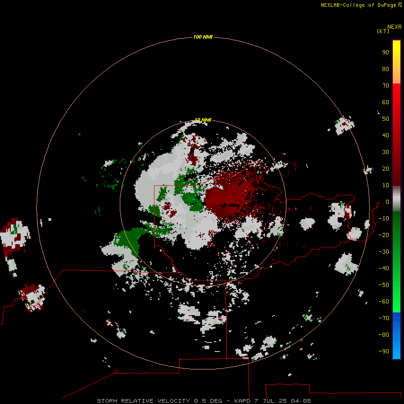
Task: Click the blue bottom segment of the color bar
Action: click(x=396, y=336)
